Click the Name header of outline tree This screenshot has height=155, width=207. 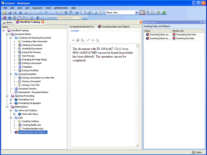(x=34, y=27)
